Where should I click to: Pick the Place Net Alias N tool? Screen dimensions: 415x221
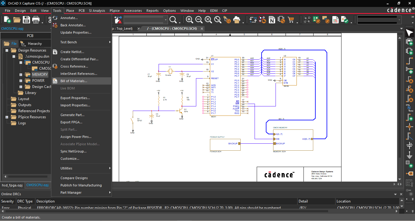(410, 108)
